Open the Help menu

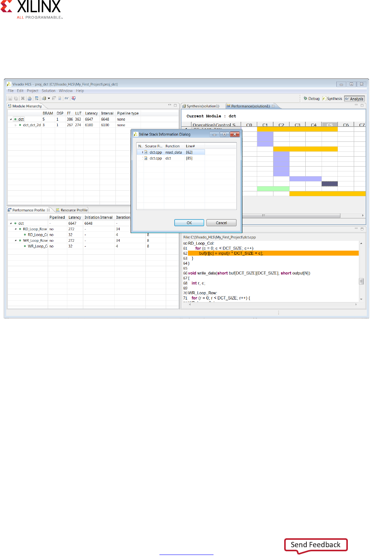point(80,91)
